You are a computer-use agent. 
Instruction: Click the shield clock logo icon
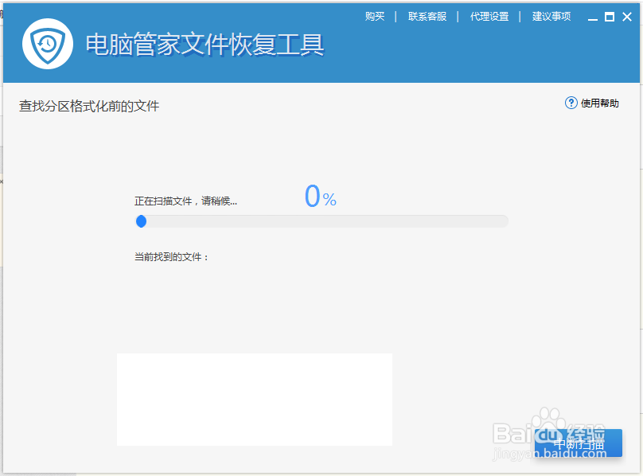pyautogui.click(x=48, y=44)
